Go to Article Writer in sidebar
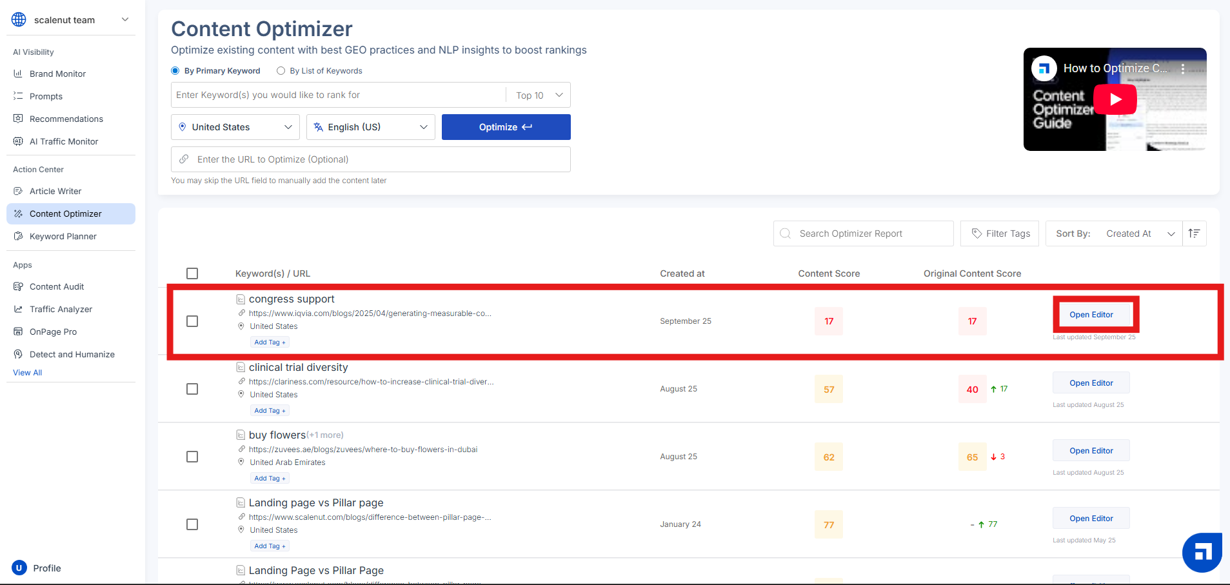Viewport: 1230px width, 585px height. (55, 191)
